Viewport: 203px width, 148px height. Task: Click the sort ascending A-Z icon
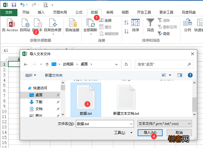click(126, 23)
